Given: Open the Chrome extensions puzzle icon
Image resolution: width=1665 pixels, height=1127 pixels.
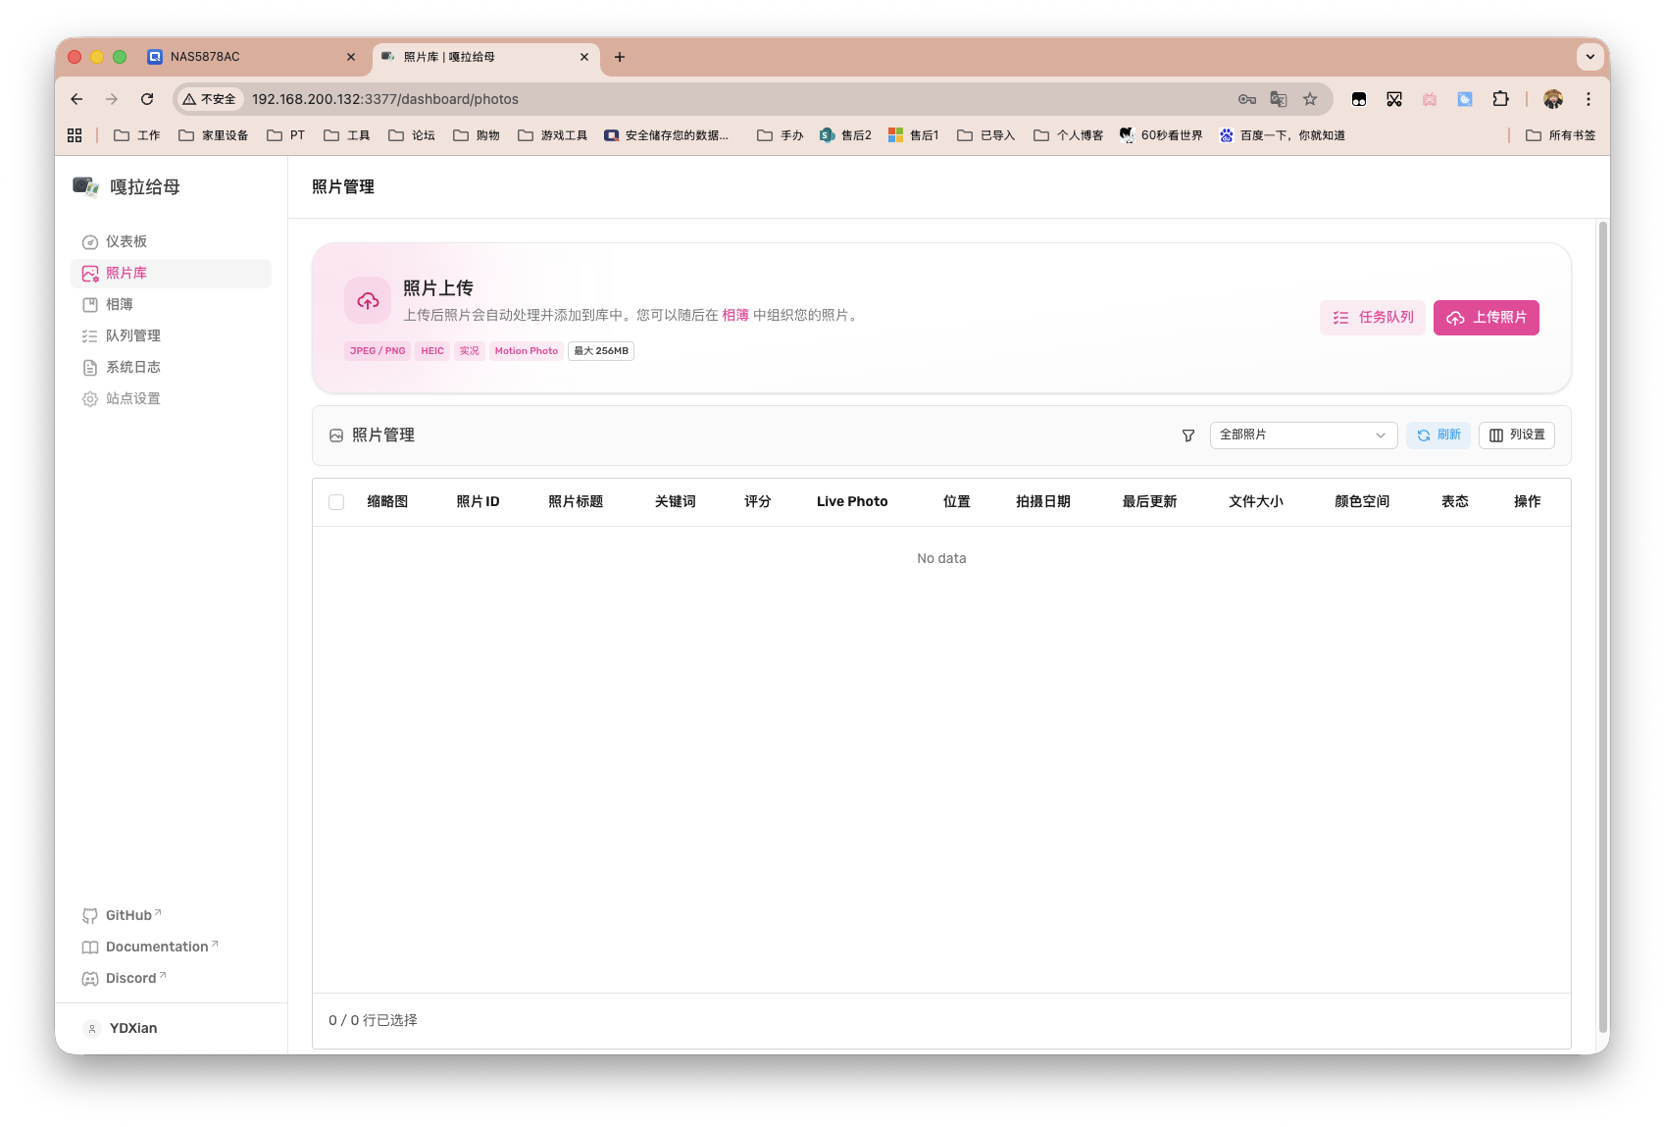Looking at the screenshot, I should [1499, 98].
